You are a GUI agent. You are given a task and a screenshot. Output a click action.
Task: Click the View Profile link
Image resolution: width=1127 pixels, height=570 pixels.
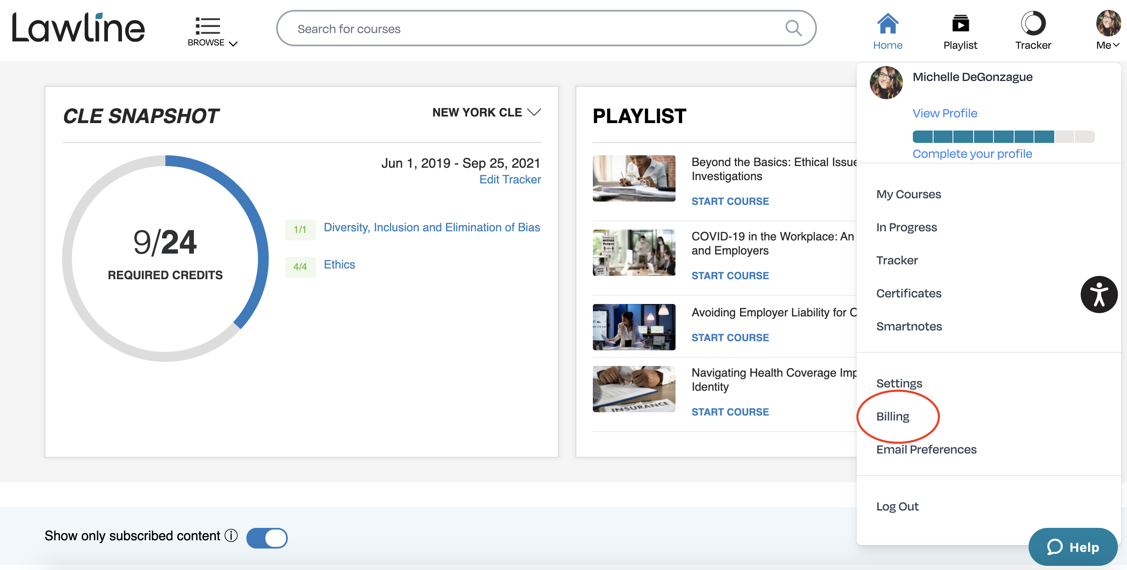pyautogui.click(x=945, y=113)
